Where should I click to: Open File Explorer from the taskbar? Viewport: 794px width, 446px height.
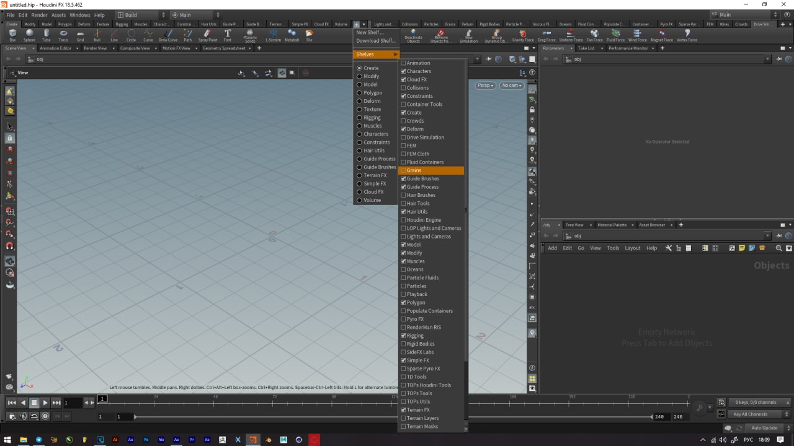(24, 439)
